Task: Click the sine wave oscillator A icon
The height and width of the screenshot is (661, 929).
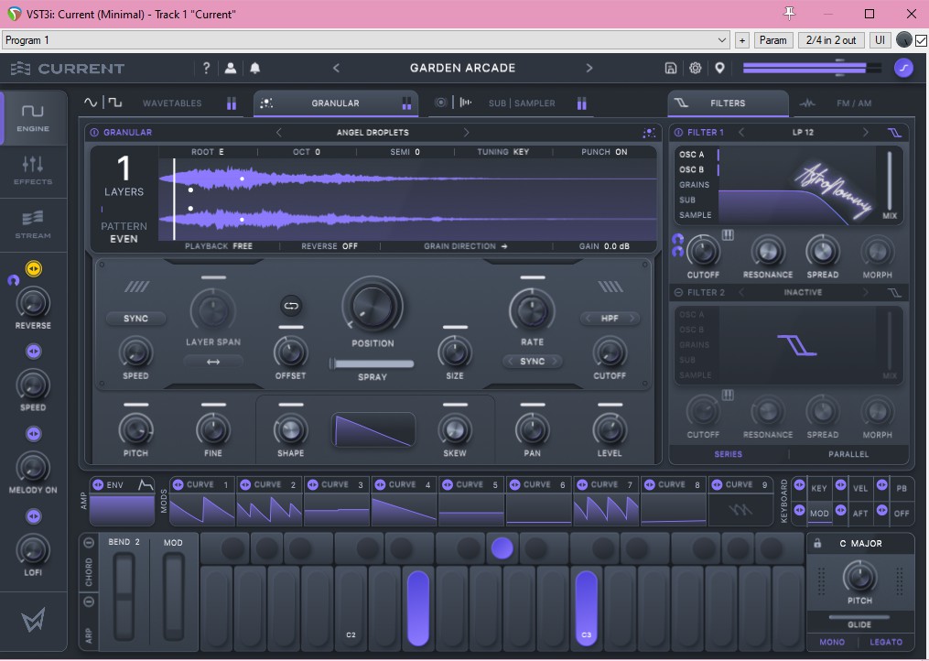Action: click(x=91, y=103)
